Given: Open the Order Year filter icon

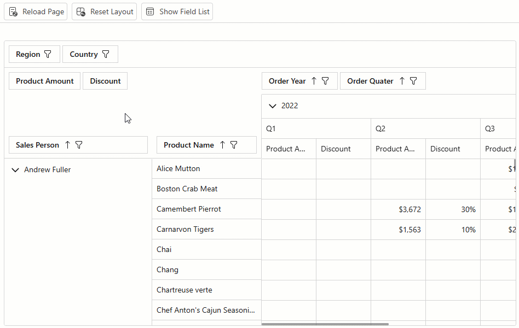Looking at the screenshot, I should click(325, 81).
